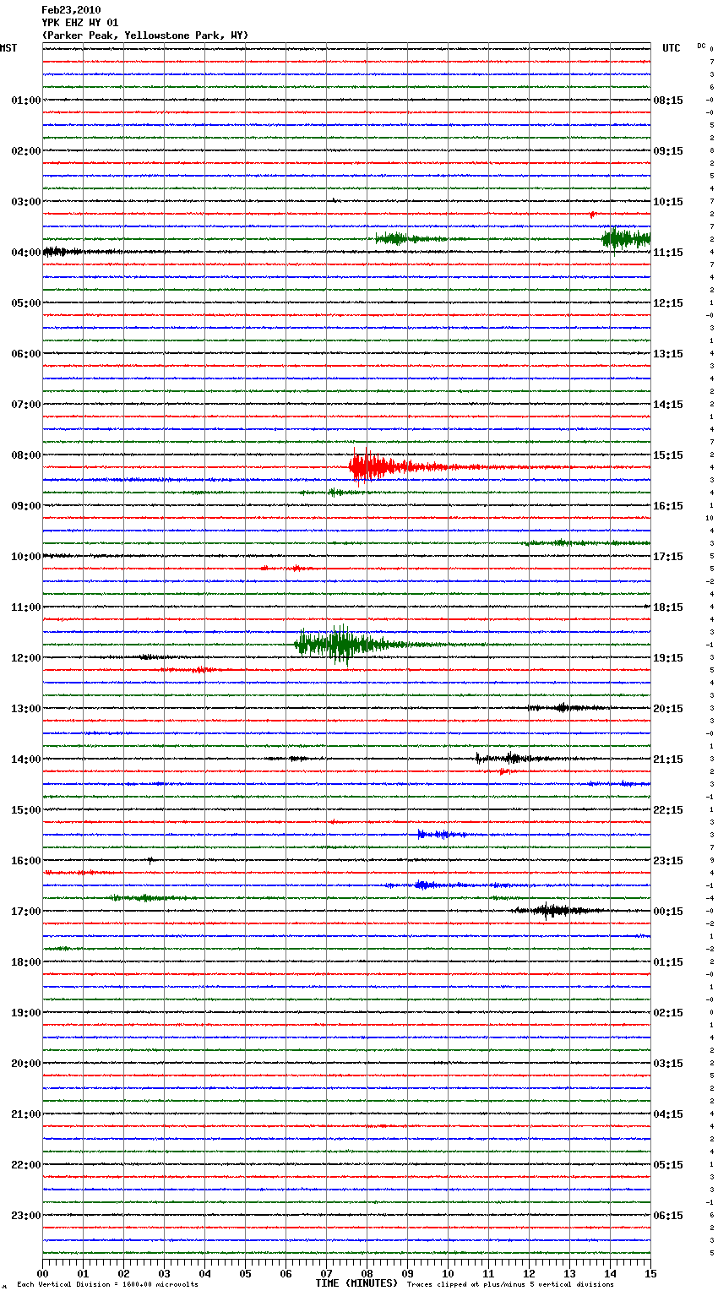Select the 15:00 MST time label
The height and width of the screenshot is (1296, 718).
click(x=25, y=810)
